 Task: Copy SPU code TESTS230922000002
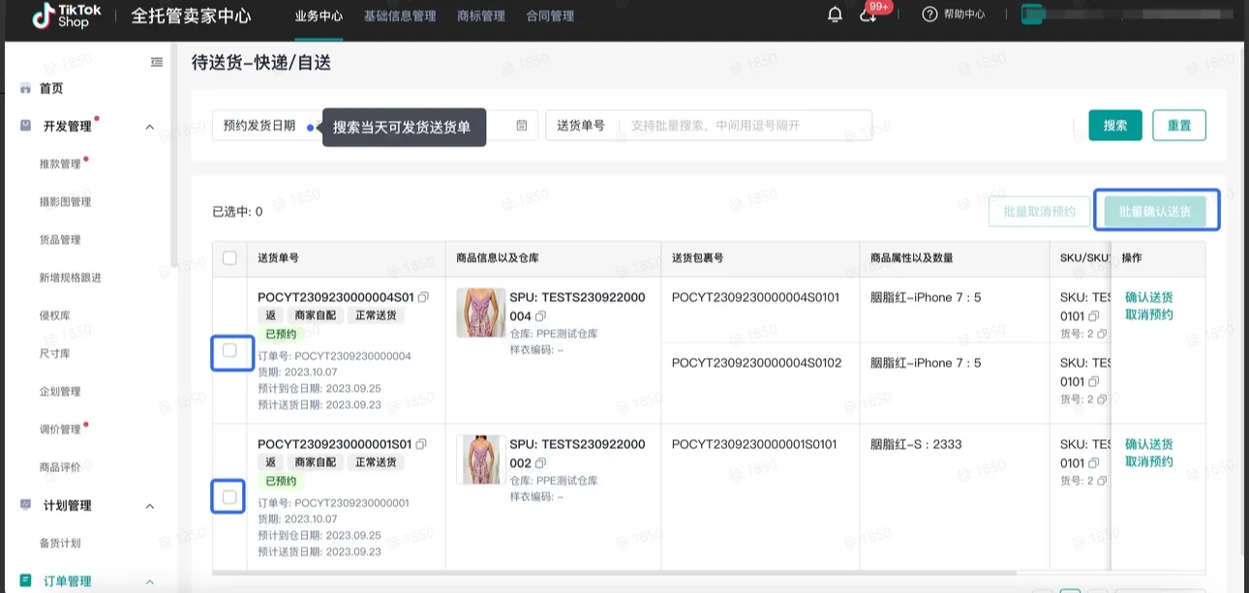pos(540,463)
